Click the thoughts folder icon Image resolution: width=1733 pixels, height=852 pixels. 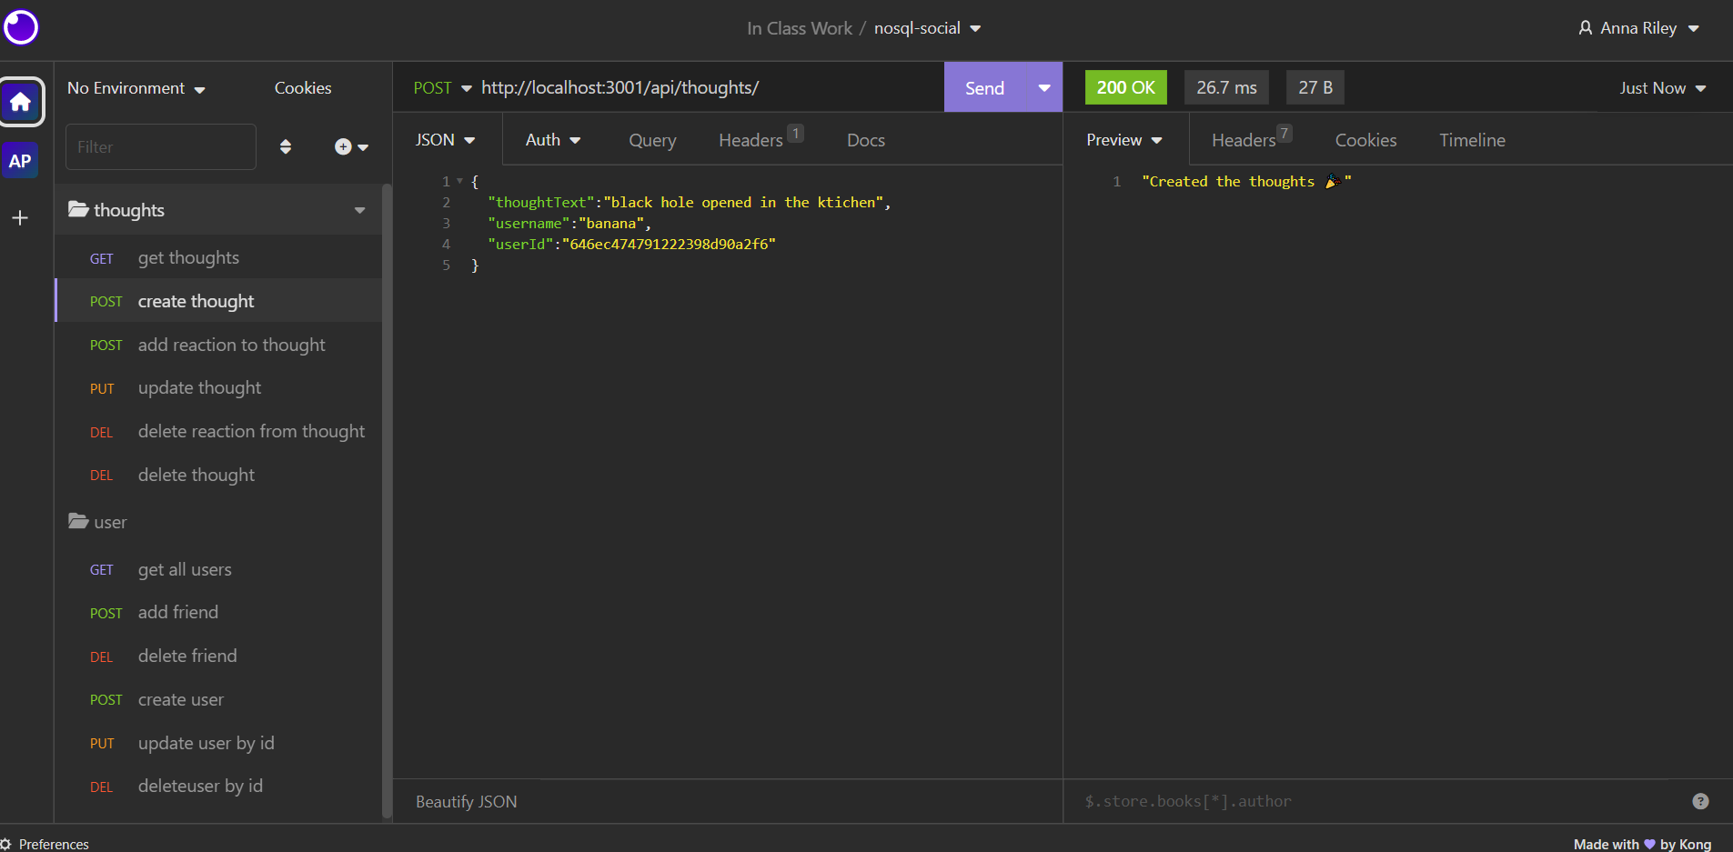[78, 208]
